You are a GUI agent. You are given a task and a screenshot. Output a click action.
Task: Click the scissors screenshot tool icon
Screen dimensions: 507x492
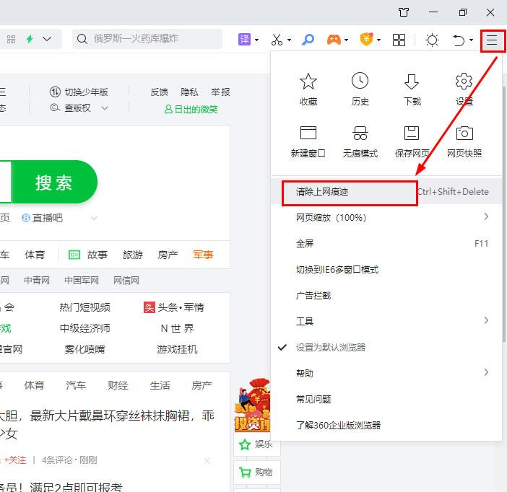(x=277, y=40)
